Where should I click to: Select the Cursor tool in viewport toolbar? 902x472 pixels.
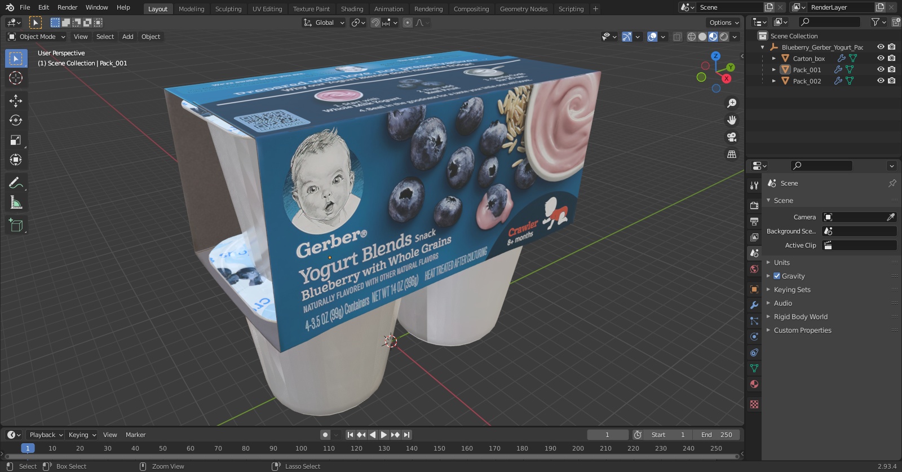click(16, 78)
